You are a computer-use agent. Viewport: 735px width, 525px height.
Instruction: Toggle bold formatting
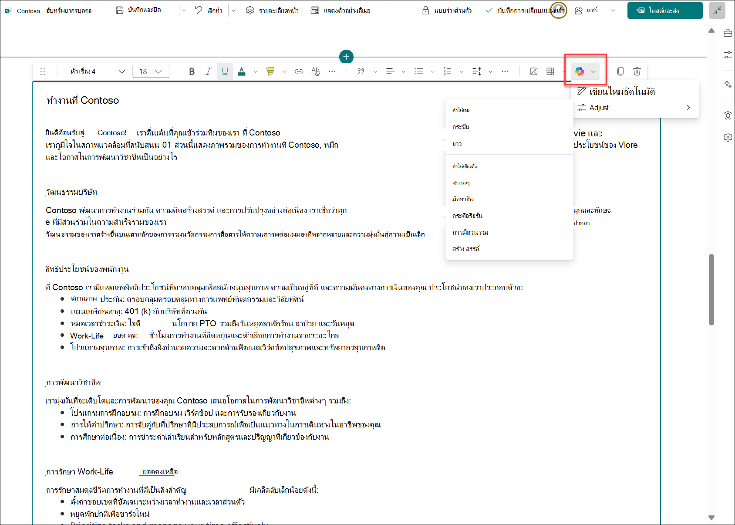192,71
